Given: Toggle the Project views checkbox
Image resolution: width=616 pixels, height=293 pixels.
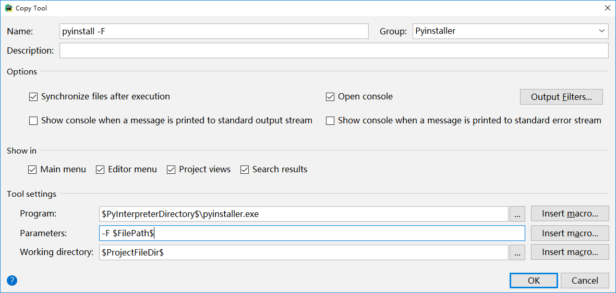Looking at the screenshot, I should point(171,170).
